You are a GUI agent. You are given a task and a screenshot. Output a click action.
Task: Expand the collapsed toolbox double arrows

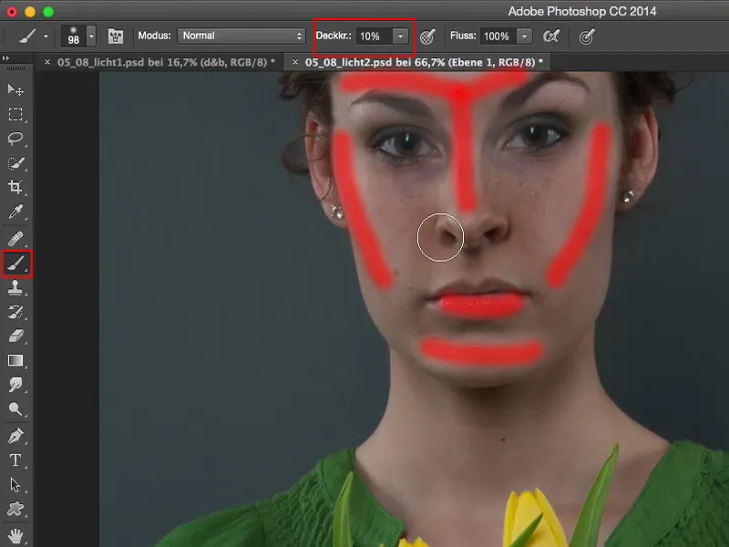(x=5, y=58)
